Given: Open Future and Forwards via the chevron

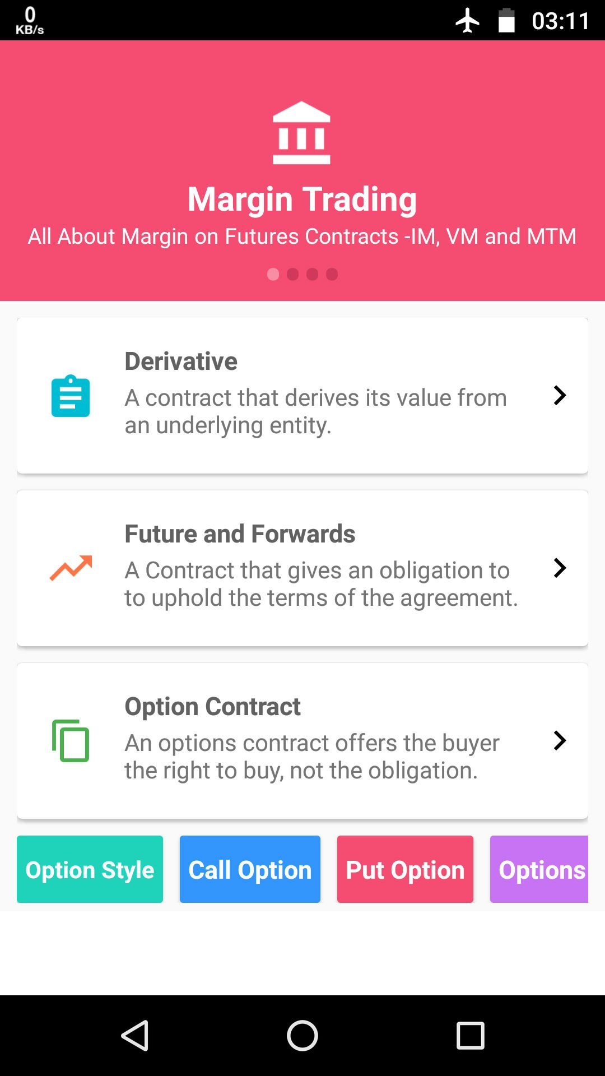Looking at the screenshot, I should click(560, 568).
